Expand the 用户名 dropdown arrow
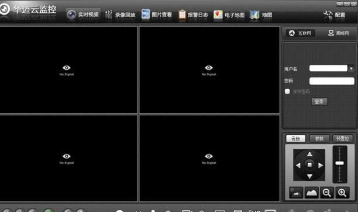Image resolution: width=358 pixels, height=212 pixels. 351,69
